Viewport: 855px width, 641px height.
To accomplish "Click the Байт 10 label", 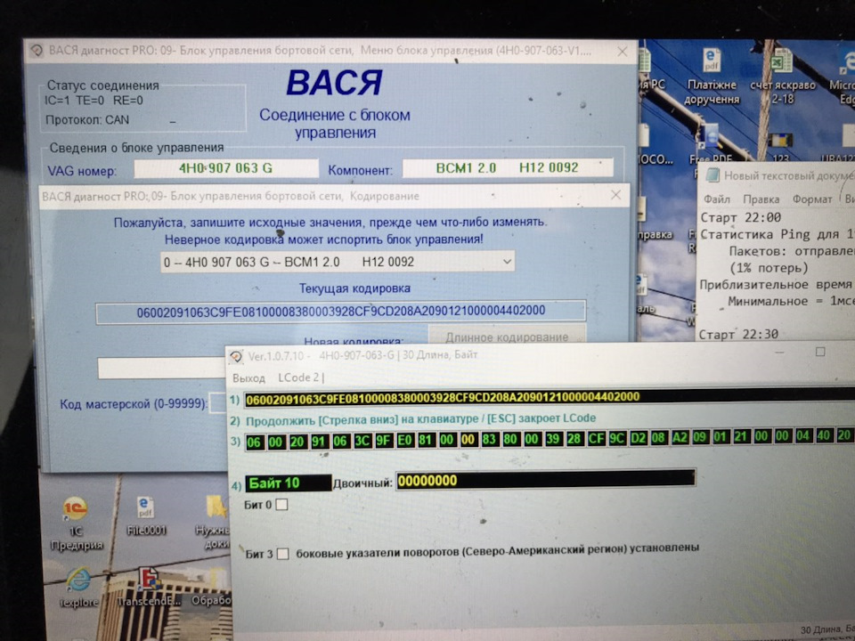I will click(x=288, y=483).
